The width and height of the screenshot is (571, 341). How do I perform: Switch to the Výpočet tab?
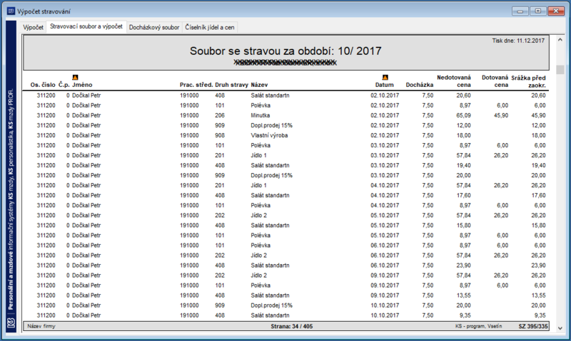coord(33,27)
